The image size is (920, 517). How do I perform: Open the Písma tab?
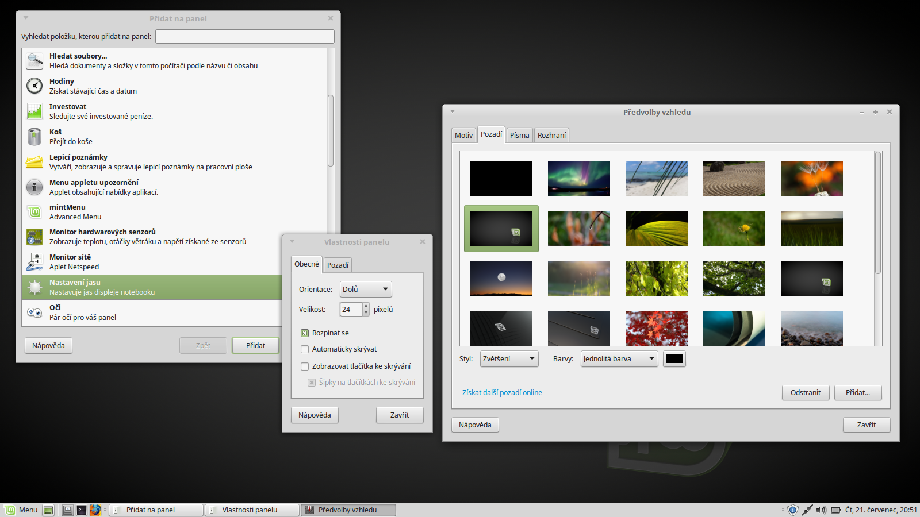click(x=519, y=134)
